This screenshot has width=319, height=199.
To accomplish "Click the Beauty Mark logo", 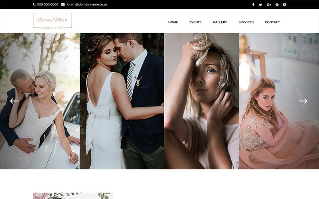I will 53,21.
